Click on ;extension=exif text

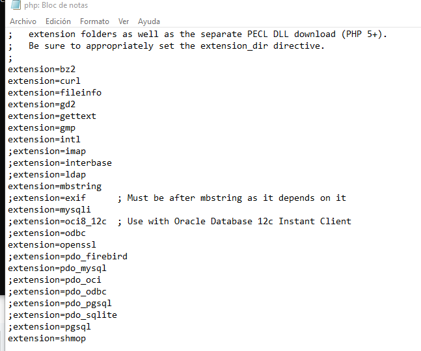[x=47, y=198]
